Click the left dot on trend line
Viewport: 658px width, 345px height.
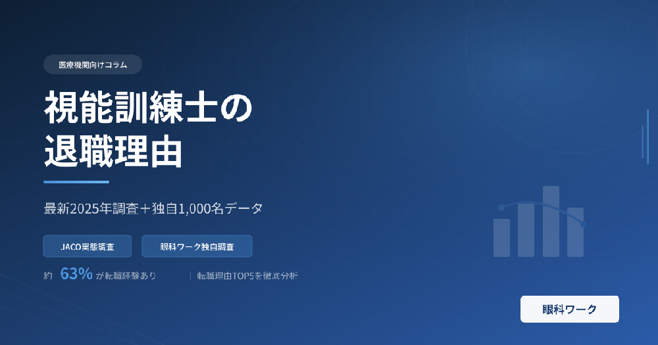501,208
